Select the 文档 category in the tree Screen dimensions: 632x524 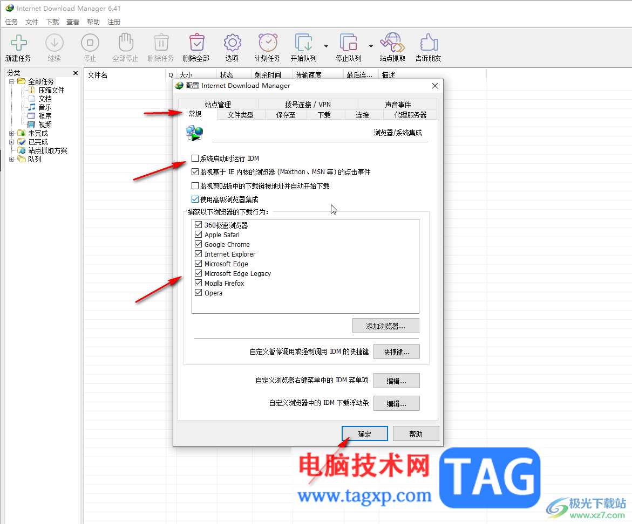pos(45,99)
